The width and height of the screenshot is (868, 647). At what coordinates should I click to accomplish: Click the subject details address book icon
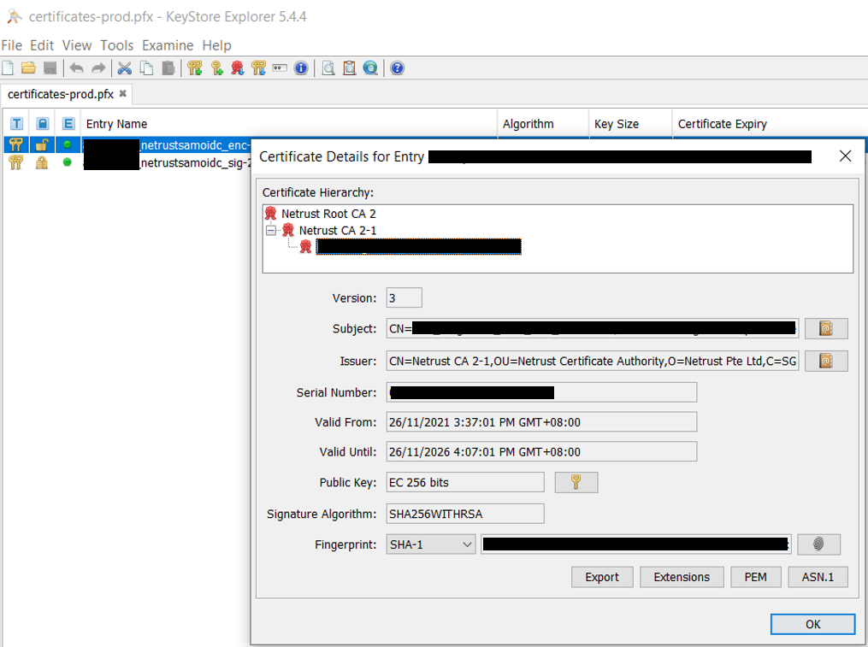click(826, 329)
